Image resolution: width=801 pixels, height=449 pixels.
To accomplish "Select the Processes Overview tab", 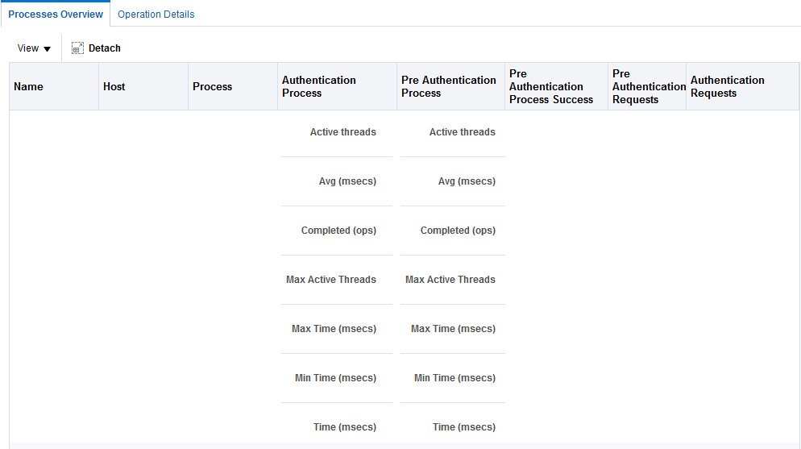I will pos(56,15).
